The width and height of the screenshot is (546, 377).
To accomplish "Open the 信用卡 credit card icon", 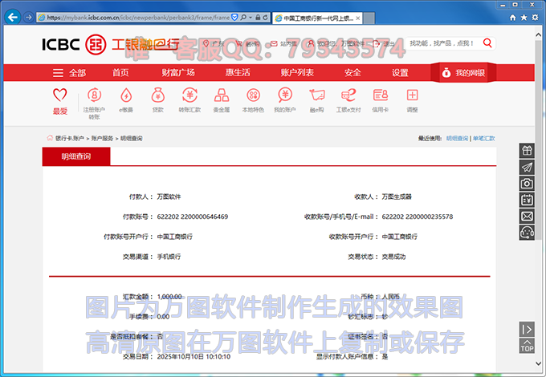I will (380, 99).
